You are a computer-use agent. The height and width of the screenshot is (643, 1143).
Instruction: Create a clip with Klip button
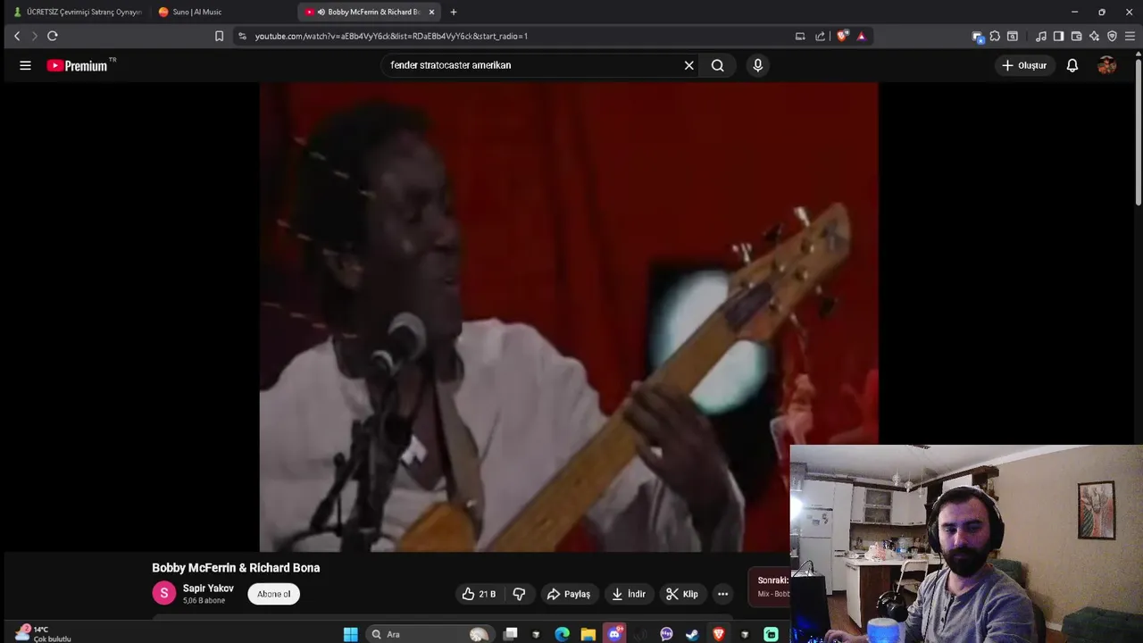(682, 594)
